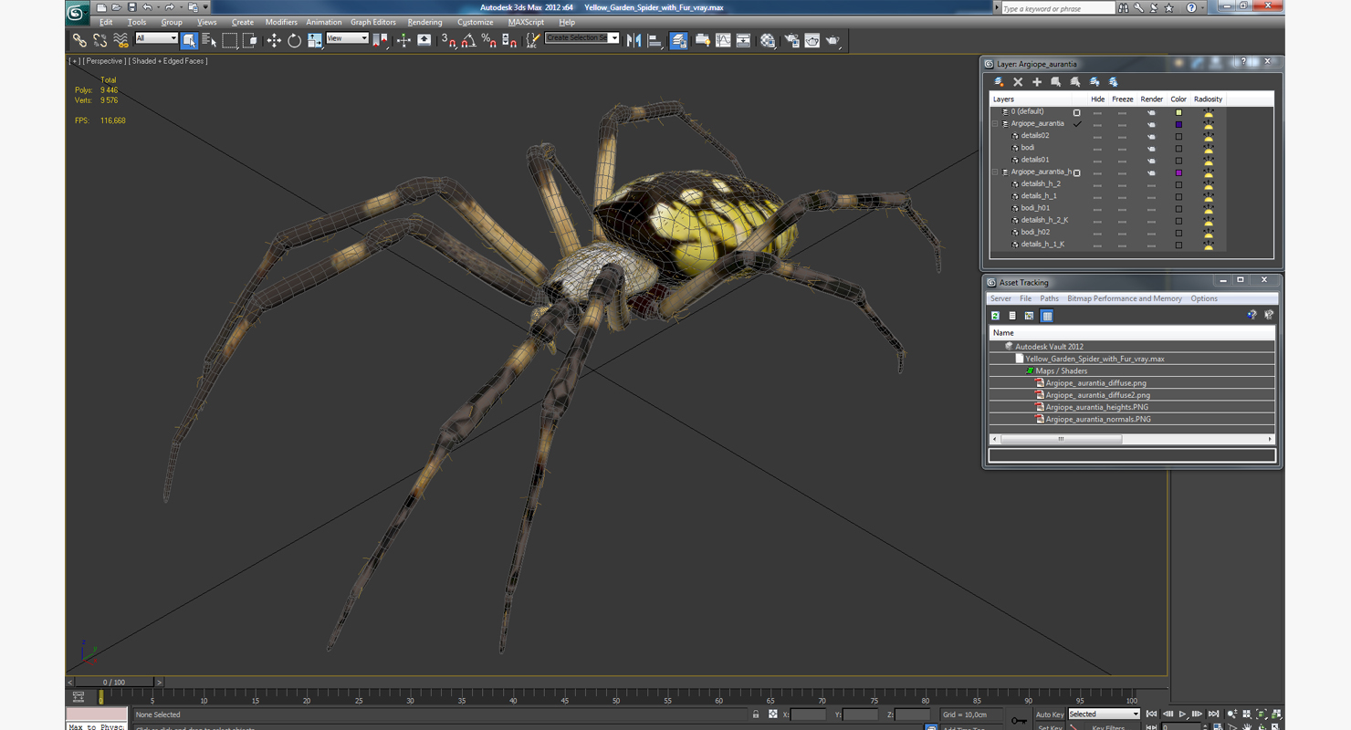The width and height of the screenshot is (1351, 730).
Task: Enable checkbox for Argiope_aurantia_h layer
Action: click(1077, 172)
